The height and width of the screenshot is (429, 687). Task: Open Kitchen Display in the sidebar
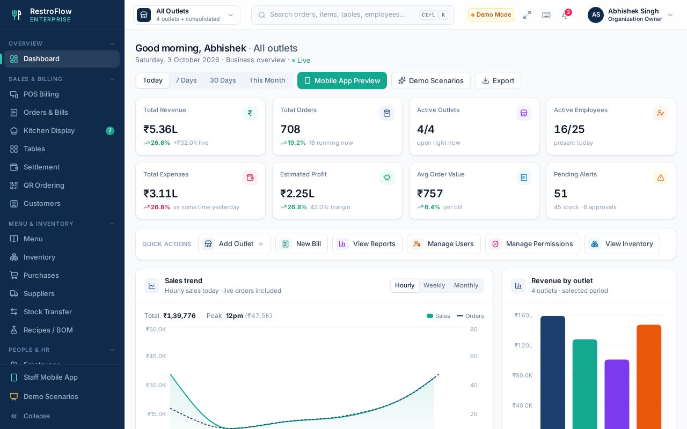(62, 131)
